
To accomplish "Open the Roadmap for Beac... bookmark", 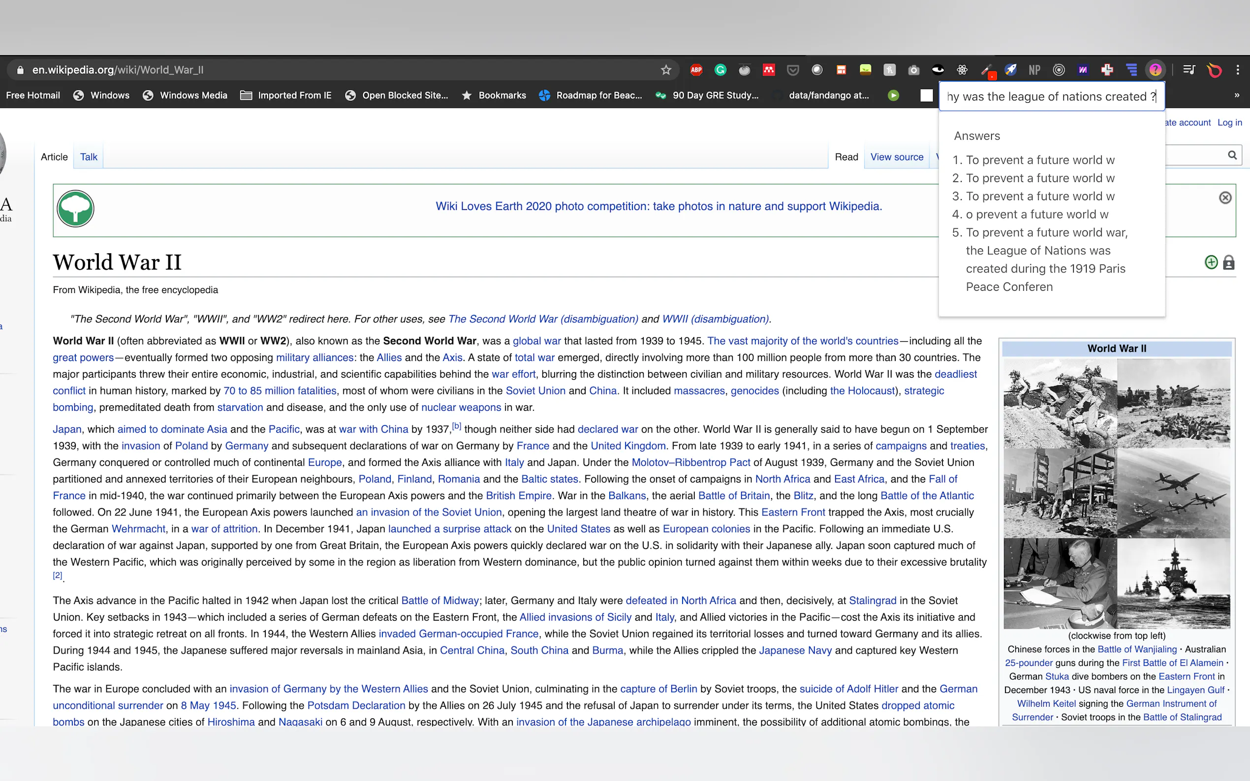I will (591, 95).
